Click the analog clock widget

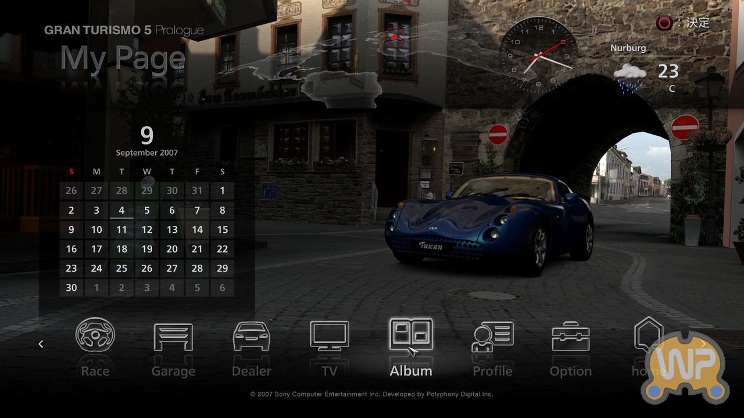(538, 55)
